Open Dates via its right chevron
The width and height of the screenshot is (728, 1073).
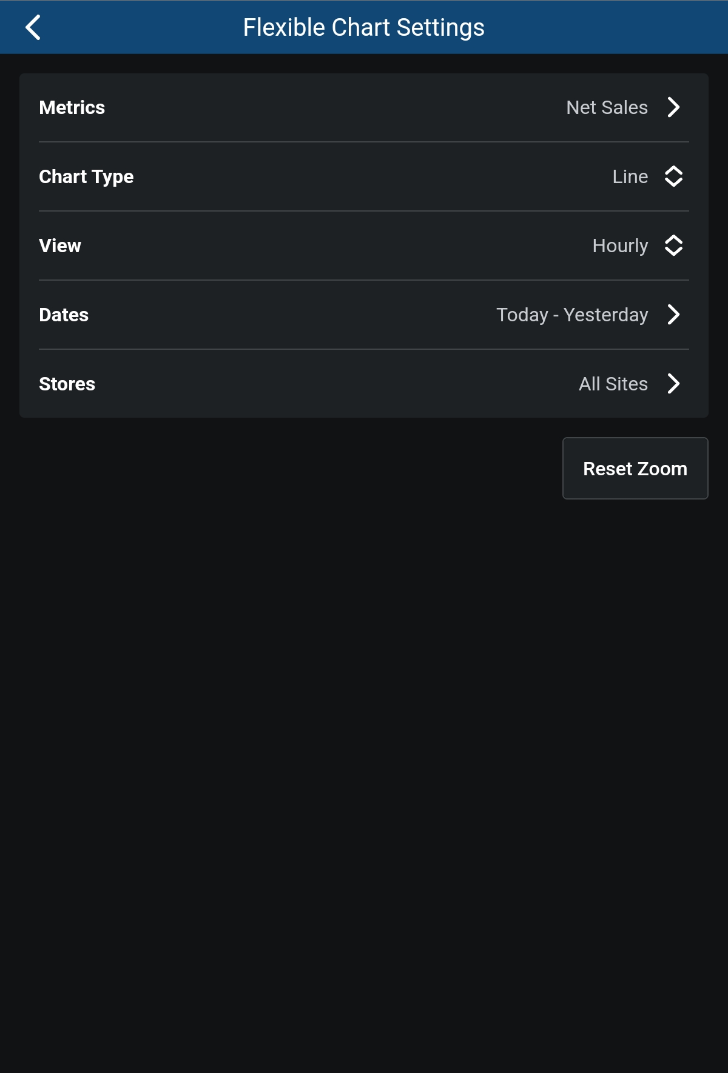[673, 315]
